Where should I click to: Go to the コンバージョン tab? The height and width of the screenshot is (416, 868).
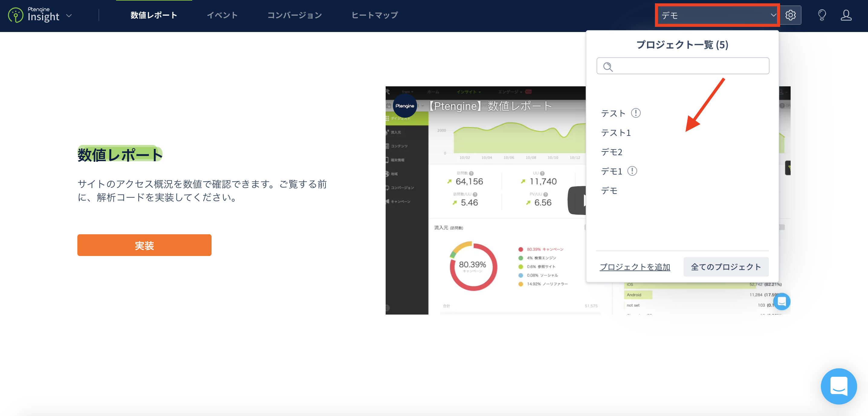pyautogui.click(x=294, y=15)
